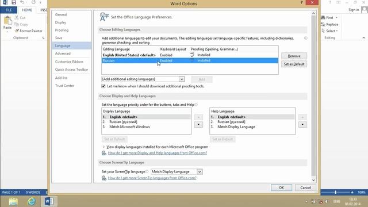Click info icon next to ScreenTip language label
The height and width of the screenshot is (207, 368).
click(147, 171)
